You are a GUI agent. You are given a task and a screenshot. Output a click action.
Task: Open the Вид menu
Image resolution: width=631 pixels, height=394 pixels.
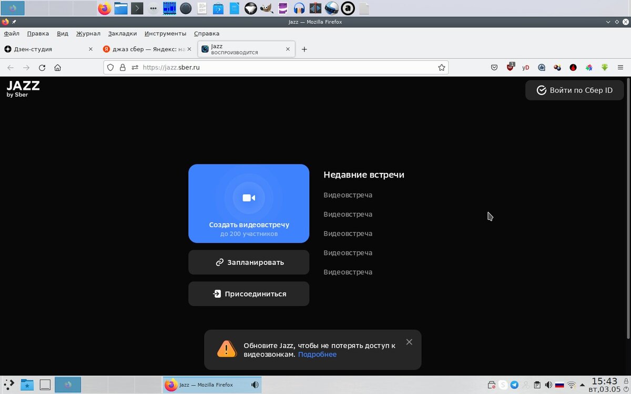[x=63, y=33]
